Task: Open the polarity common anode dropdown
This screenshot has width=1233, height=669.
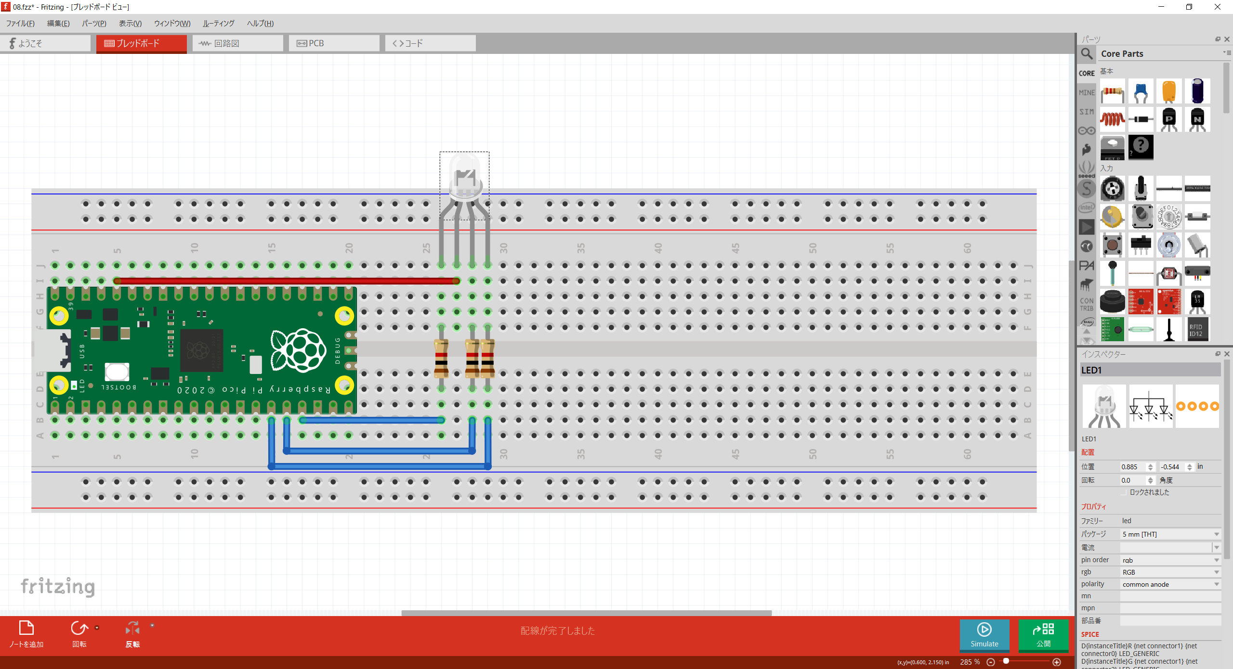Action: [x=1170, y=584]
